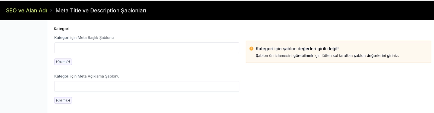Insert {{name}} tag under Meta Açıklama field
This screenshot has width=434, height=113.
(63, 100)
